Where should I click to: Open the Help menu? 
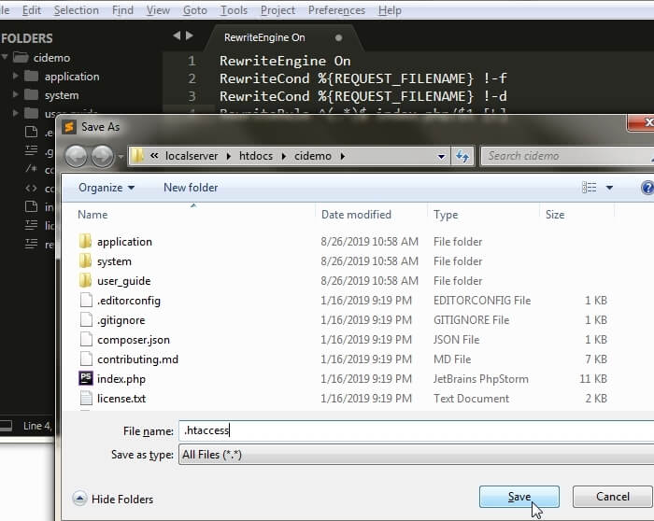pyautogui.click(x=390, y=10)
